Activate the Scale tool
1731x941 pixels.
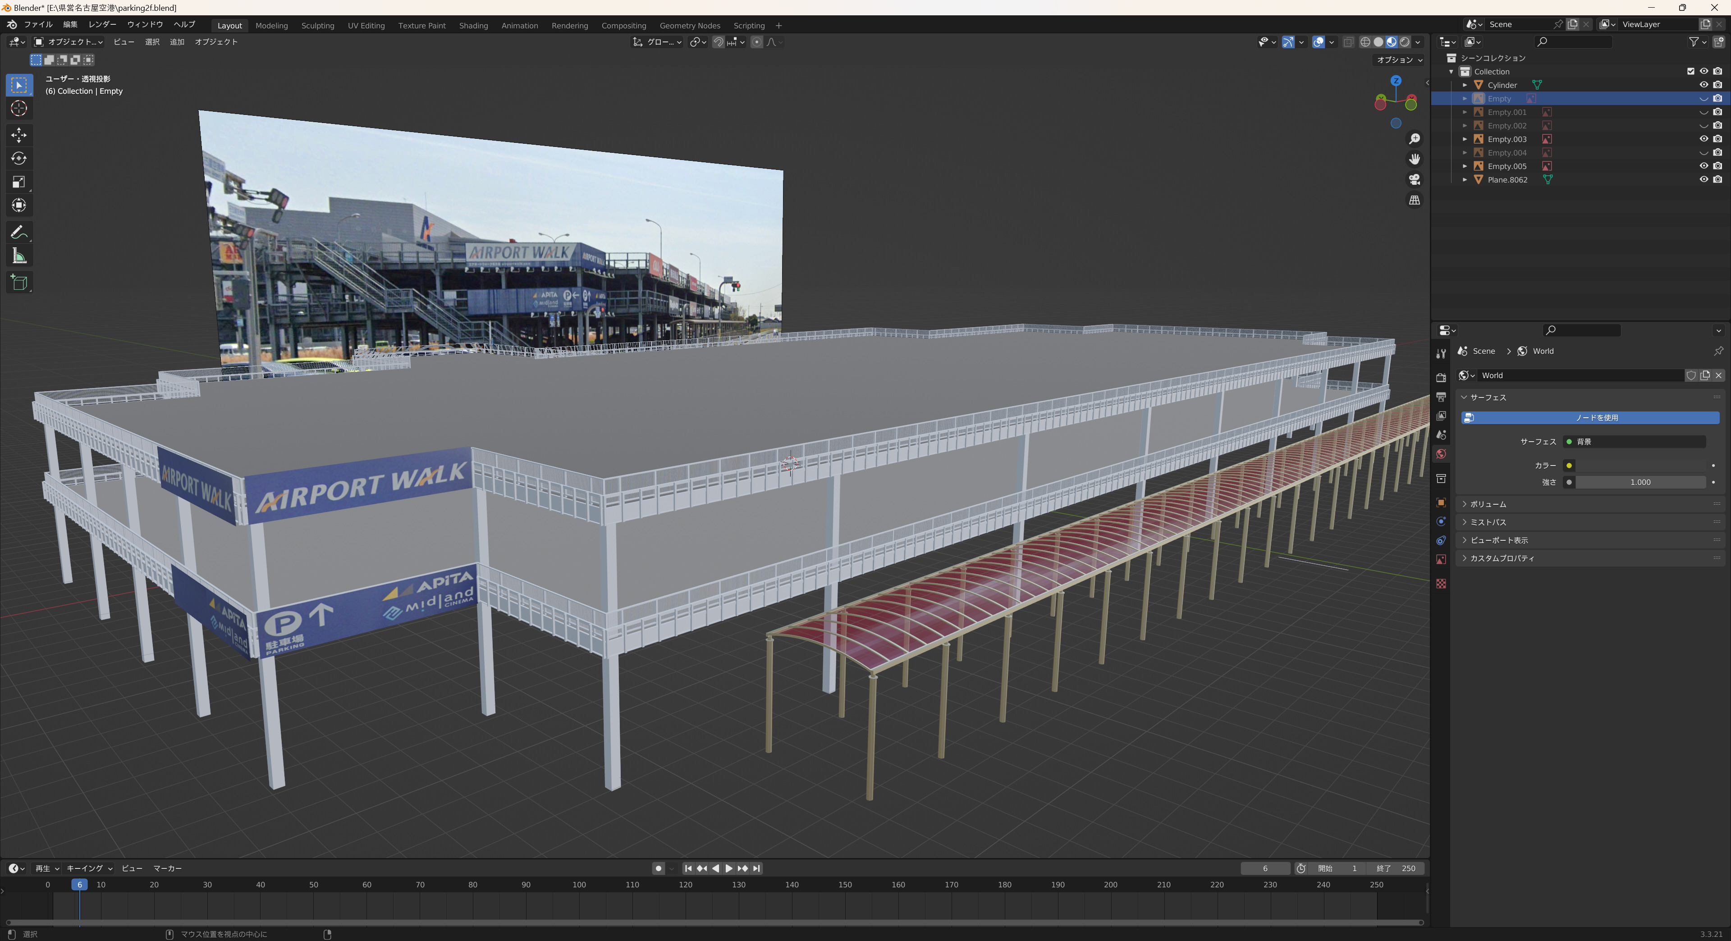[x=19, y=182]
